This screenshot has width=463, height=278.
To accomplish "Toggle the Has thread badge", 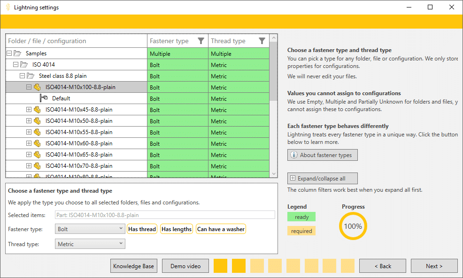I will (142, 229).
